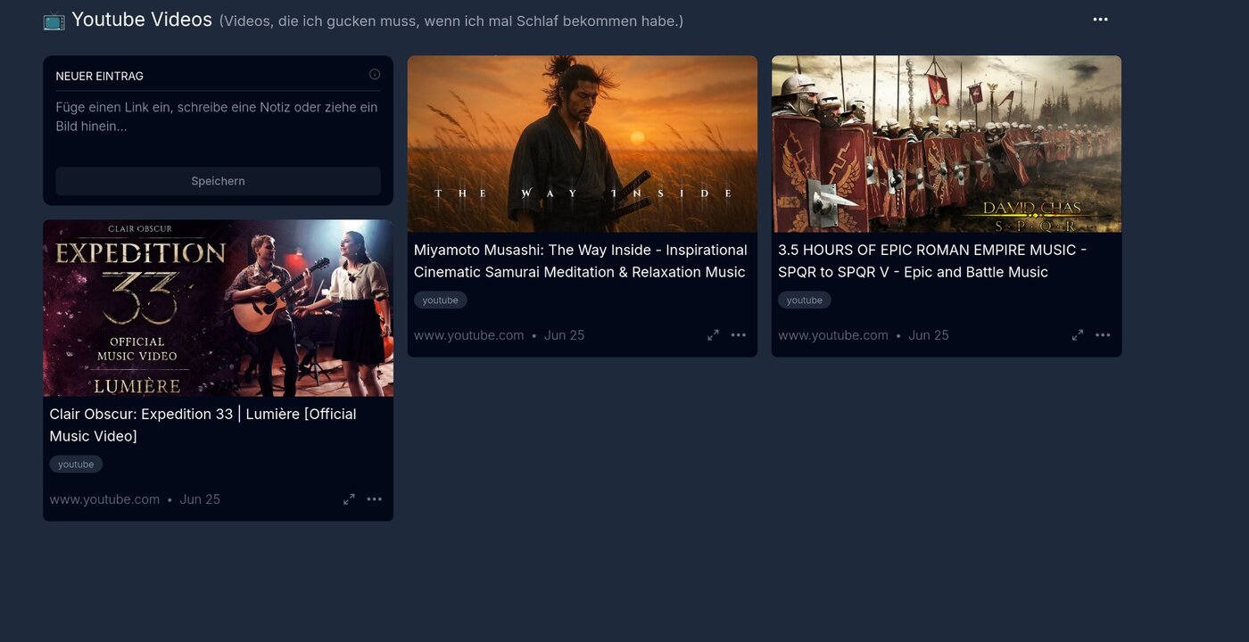Image resolution: width=1249 pixels, height=642 pixels.
Task: Click the TV emoji next to Youtube Videos
Action: pyautogui.click(x=54, y=20)
